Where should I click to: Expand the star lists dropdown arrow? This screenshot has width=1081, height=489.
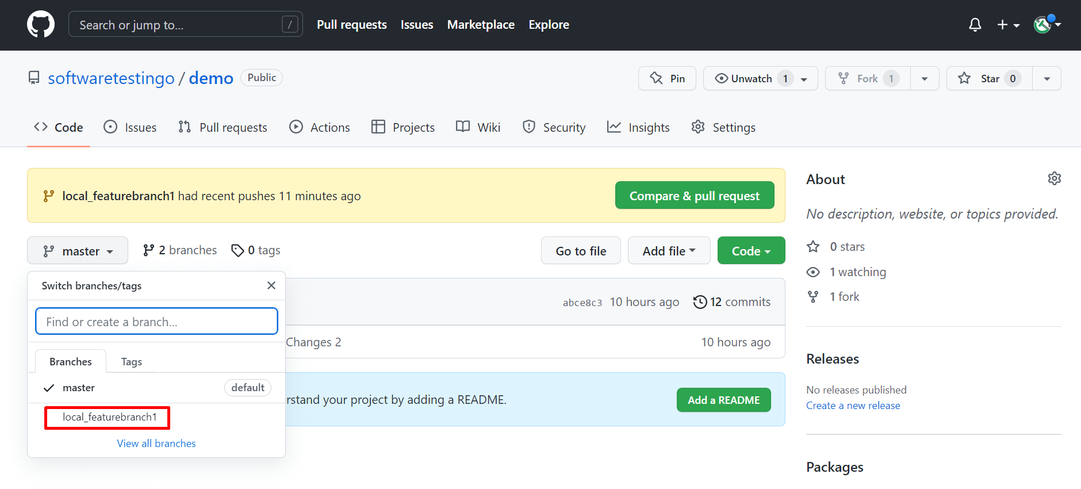(1047, 78)
